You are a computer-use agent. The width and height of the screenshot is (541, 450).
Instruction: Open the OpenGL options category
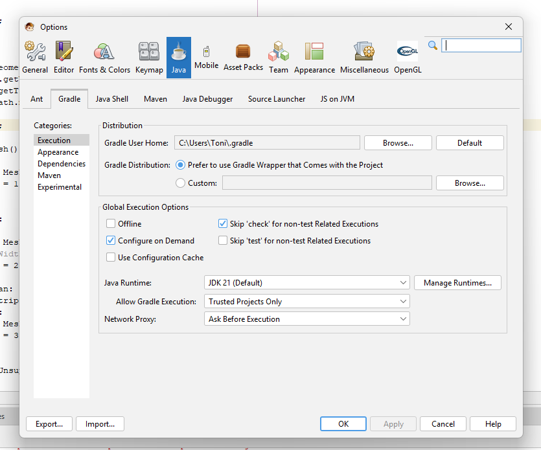click(x=408, y=58)
